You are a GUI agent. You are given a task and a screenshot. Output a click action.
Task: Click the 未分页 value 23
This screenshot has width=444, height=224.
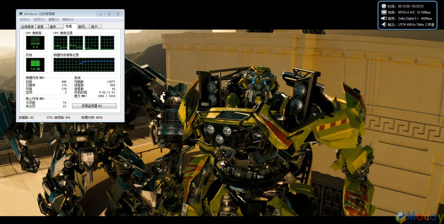click(64, 106)
